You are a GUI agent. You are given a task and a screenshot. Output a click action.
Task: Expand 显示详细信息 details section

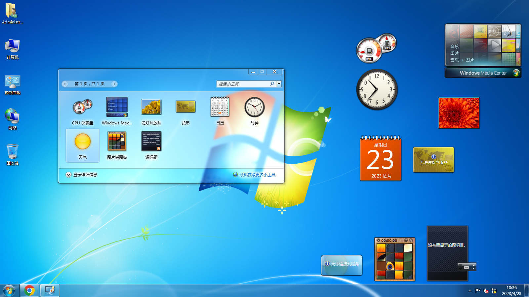point(81,175)
